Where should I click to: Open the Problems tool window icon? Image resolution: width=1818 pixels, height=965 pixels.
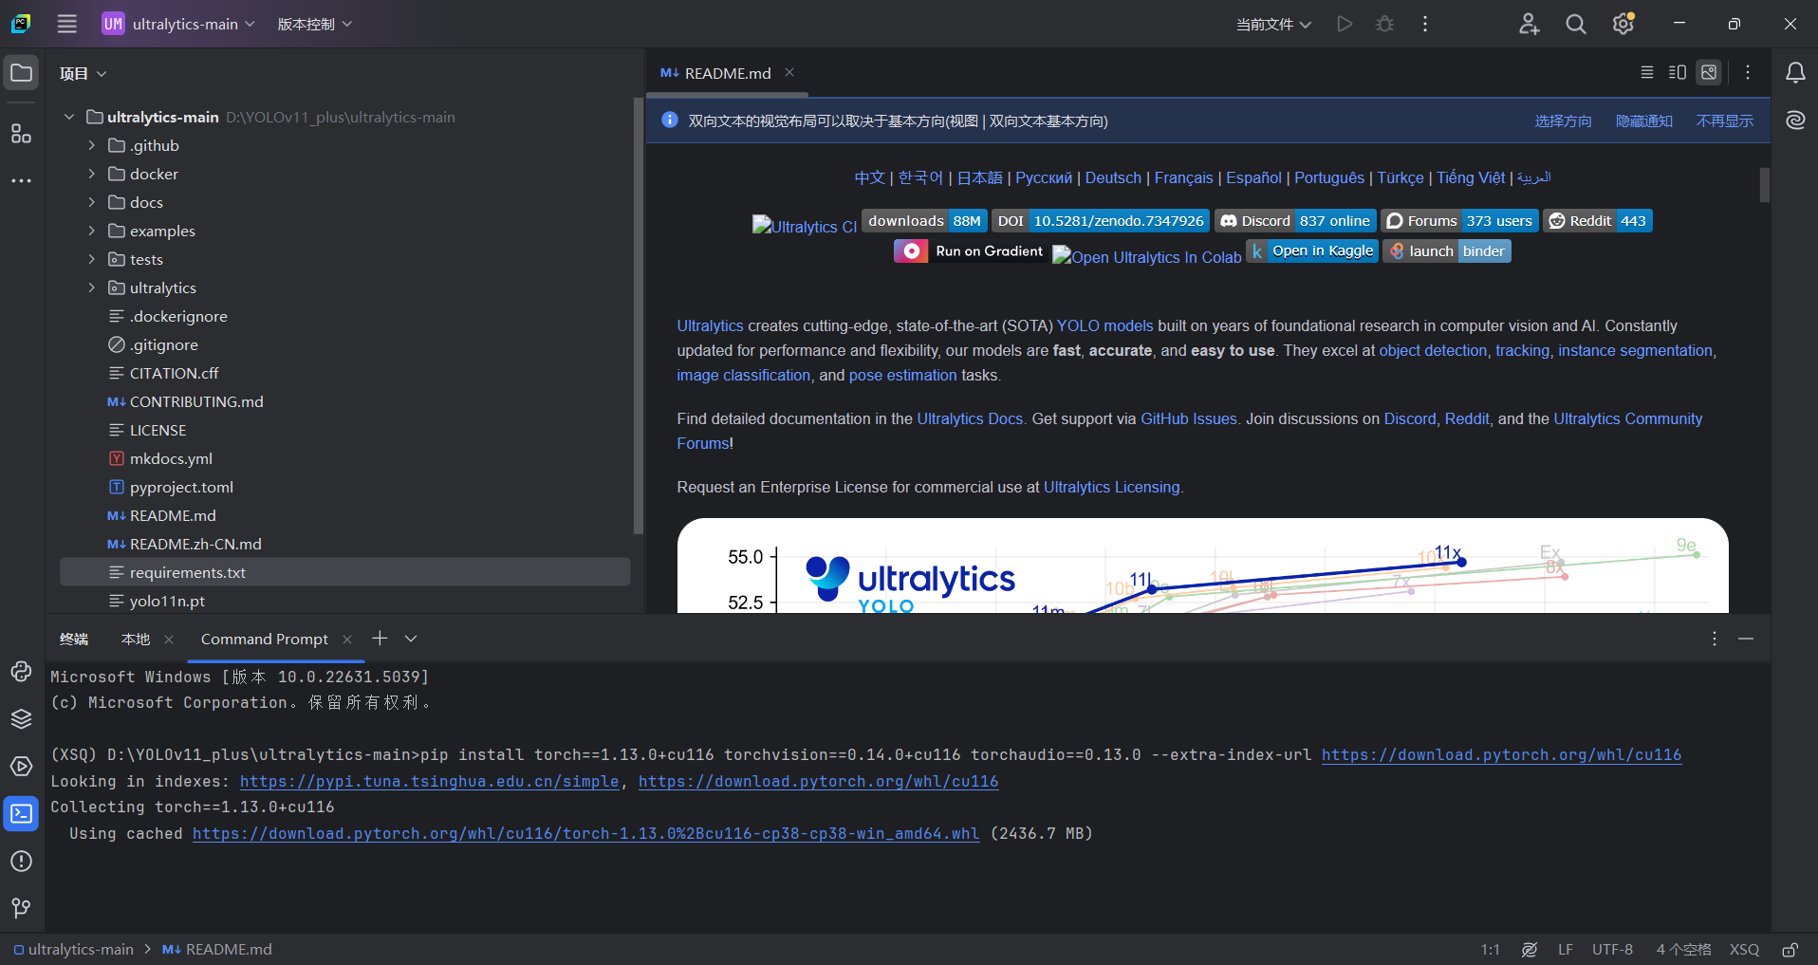(21, 862)
